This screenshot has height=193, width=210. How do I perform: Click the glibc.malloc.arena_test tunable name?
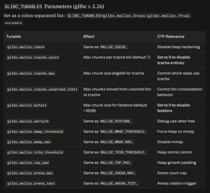[31, 183]
